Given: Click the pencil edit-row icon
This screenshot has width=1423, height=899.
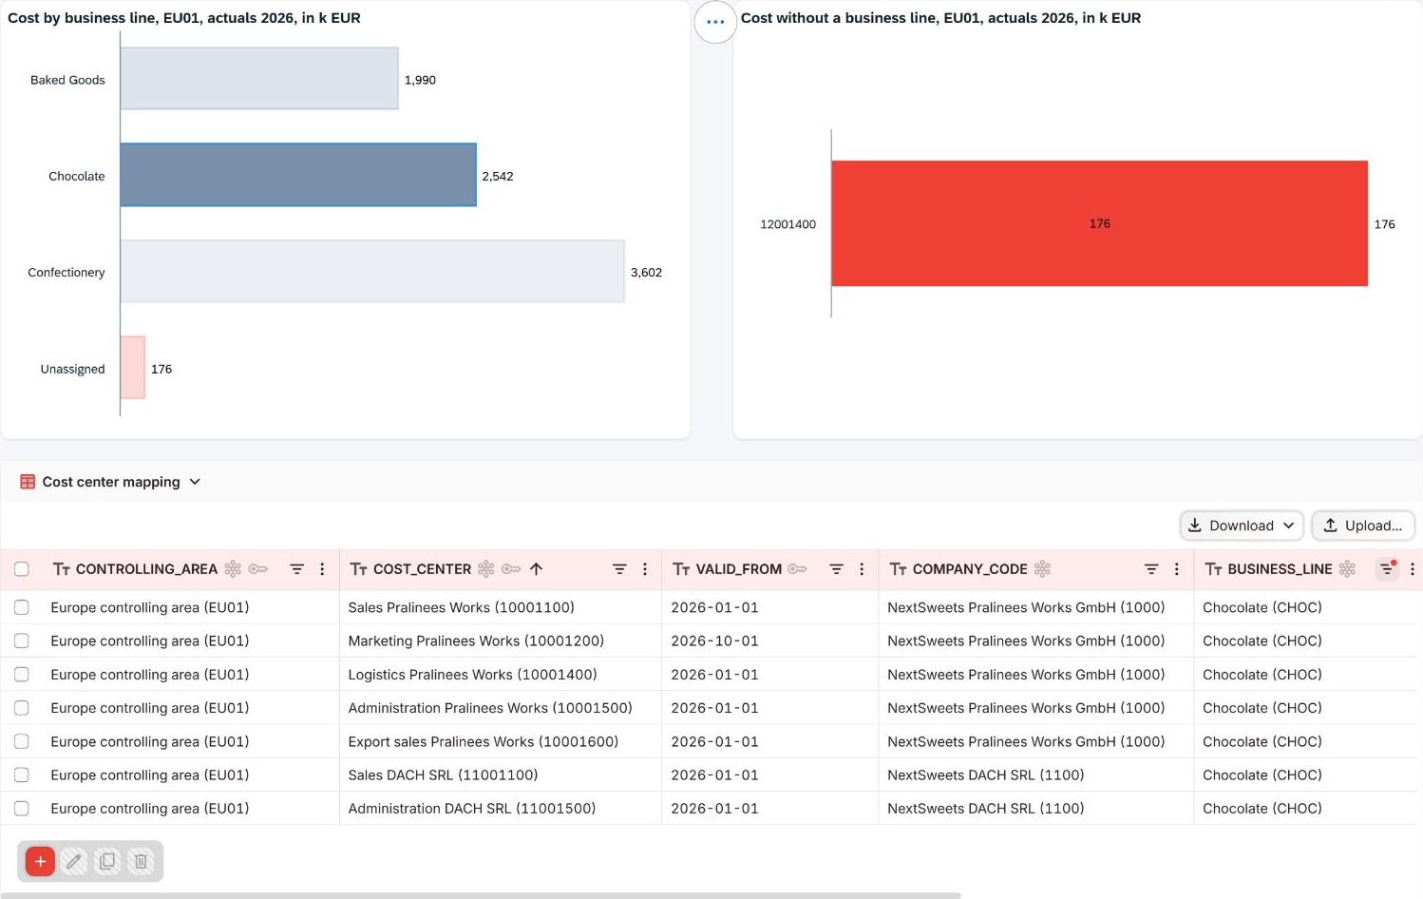Looking at the screenshot, I should click(x=73, y=861).
